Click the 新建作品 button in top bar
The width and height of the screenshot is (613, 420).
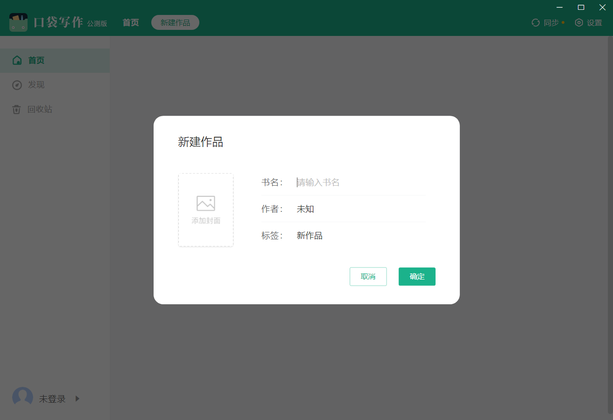pyautogui.click(x=175, y=22)
